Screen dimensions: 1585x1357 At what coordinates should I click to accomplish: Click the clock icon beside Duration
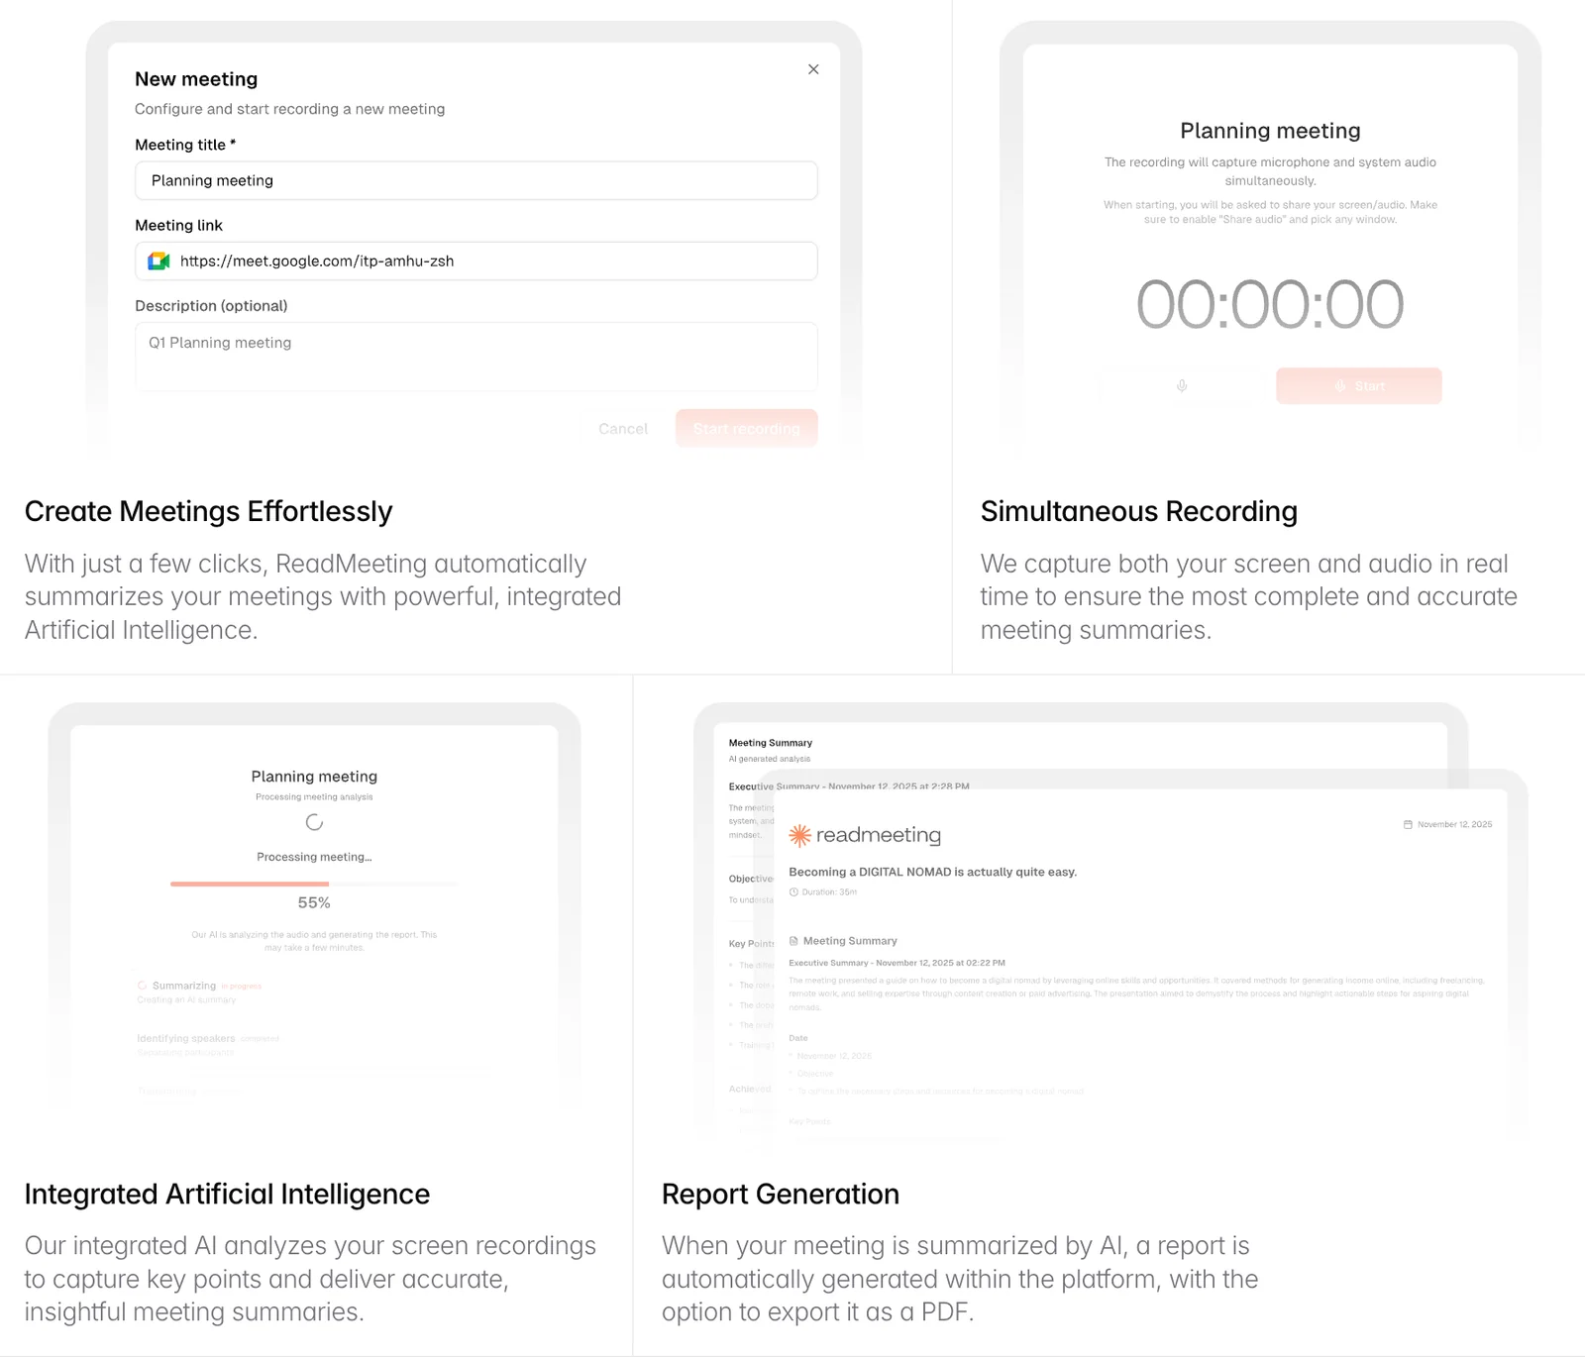point(793,892)
